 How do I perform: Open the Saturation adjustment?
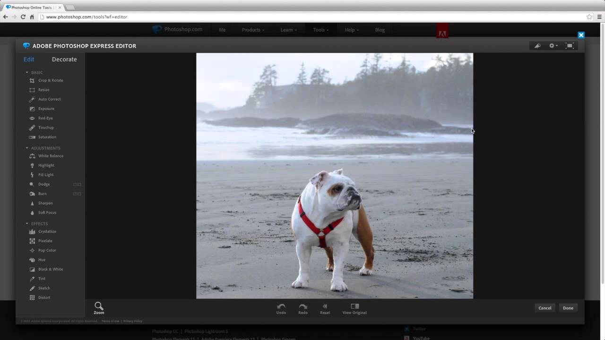click(43, 137)
